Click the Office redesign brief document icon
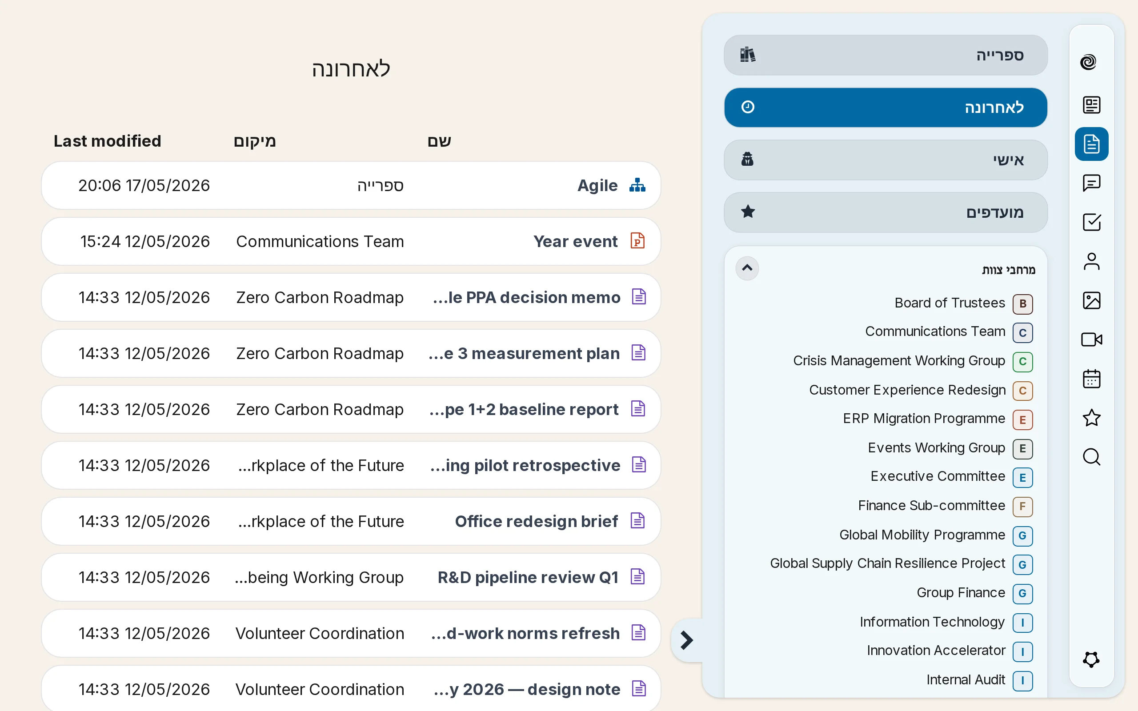This screenshot has height=711, width=1138. pyautogui.click(x=638, y=520)
